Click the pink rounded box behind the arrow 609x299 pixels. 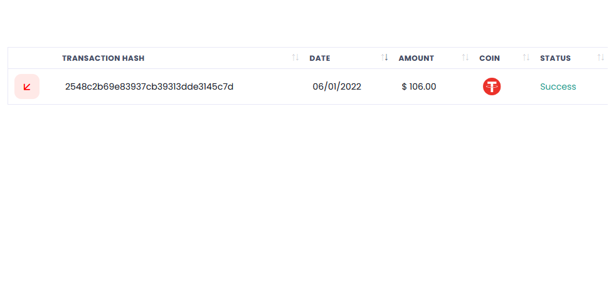pyautogui.click(x=27, y=87)
